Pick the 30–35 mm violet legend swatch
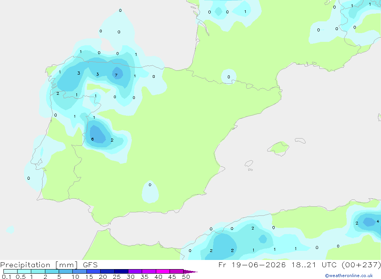 tap(135, 271)
